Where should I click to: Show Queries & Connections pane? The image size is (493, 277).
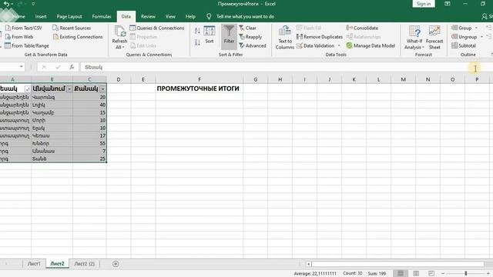[x=157, y=28]
